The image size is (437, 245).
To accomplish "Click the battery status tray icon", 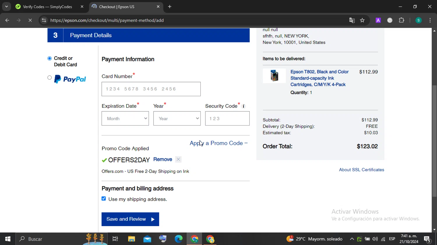I will 367,239.
